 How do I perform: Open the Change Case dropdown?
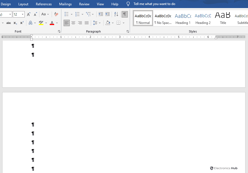point(45,14)
